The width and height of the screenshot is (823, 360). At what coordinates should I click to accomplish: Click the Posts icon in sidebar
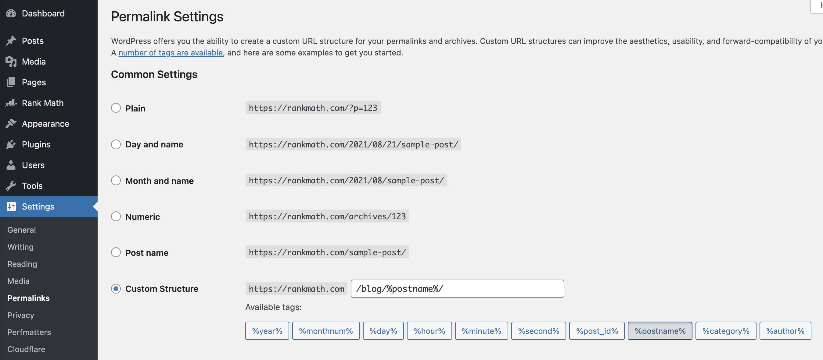(x=11, y=40)
